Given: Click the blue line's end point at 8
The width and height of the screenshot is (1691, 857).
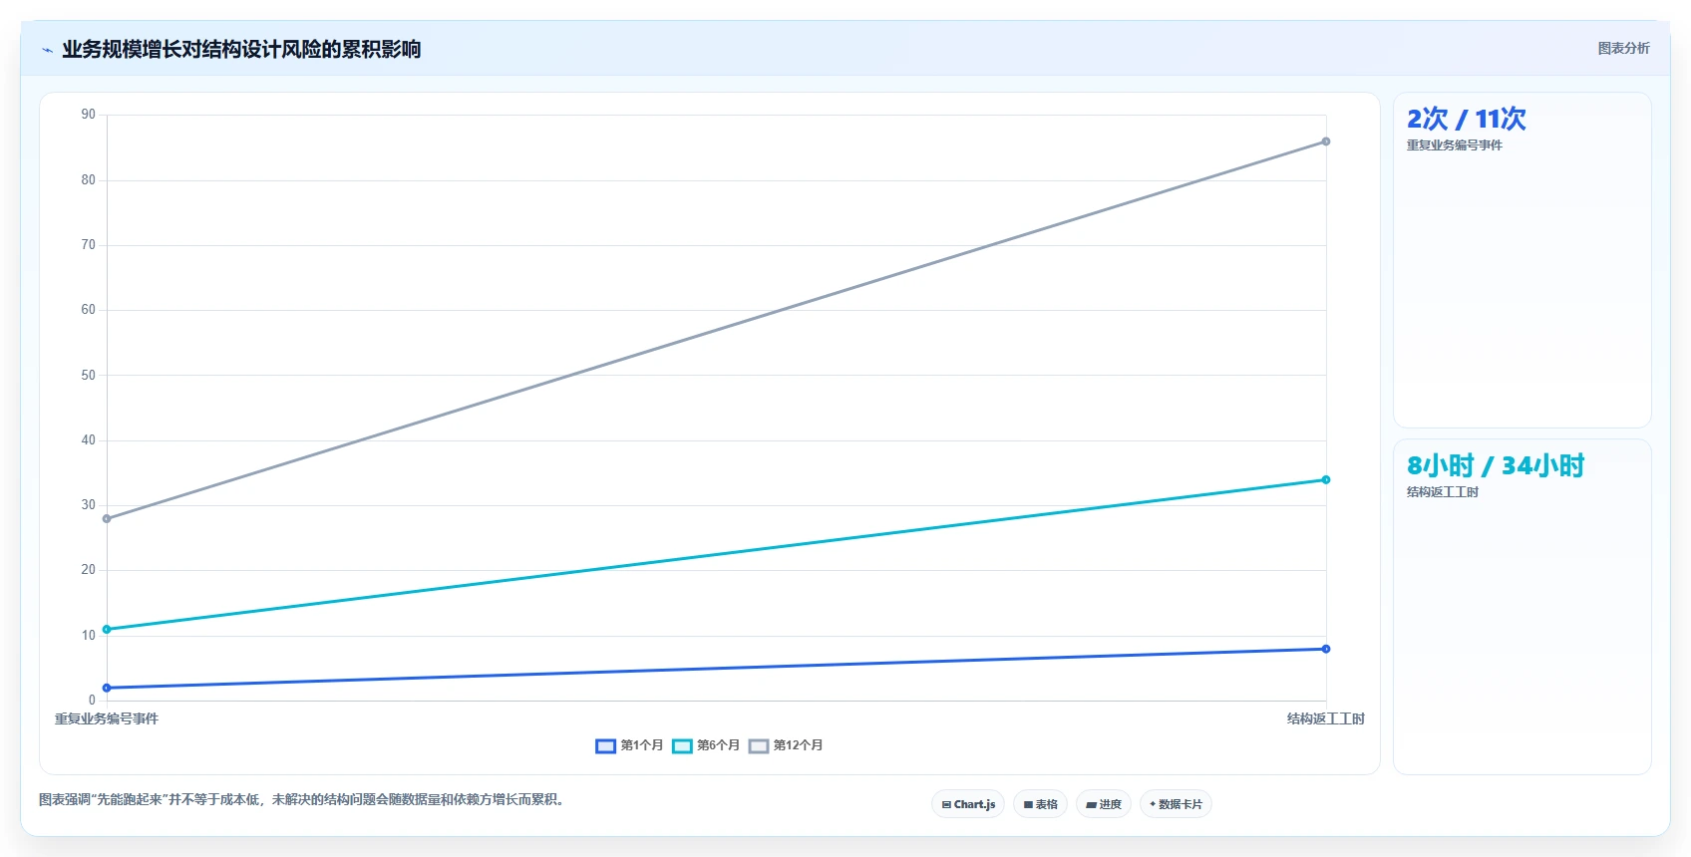Looking at the screenshot, I should click(x=1326, y=649).
